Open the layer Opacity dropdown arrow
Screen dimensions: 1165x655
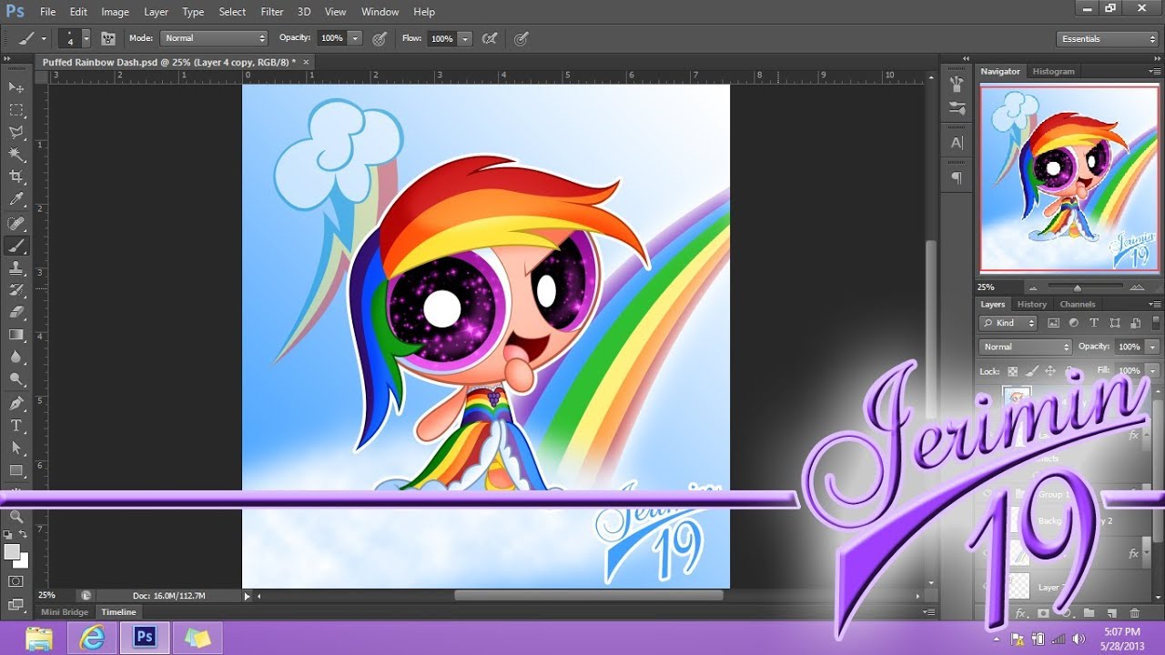pyautogui.click(x=1152, y=347)
